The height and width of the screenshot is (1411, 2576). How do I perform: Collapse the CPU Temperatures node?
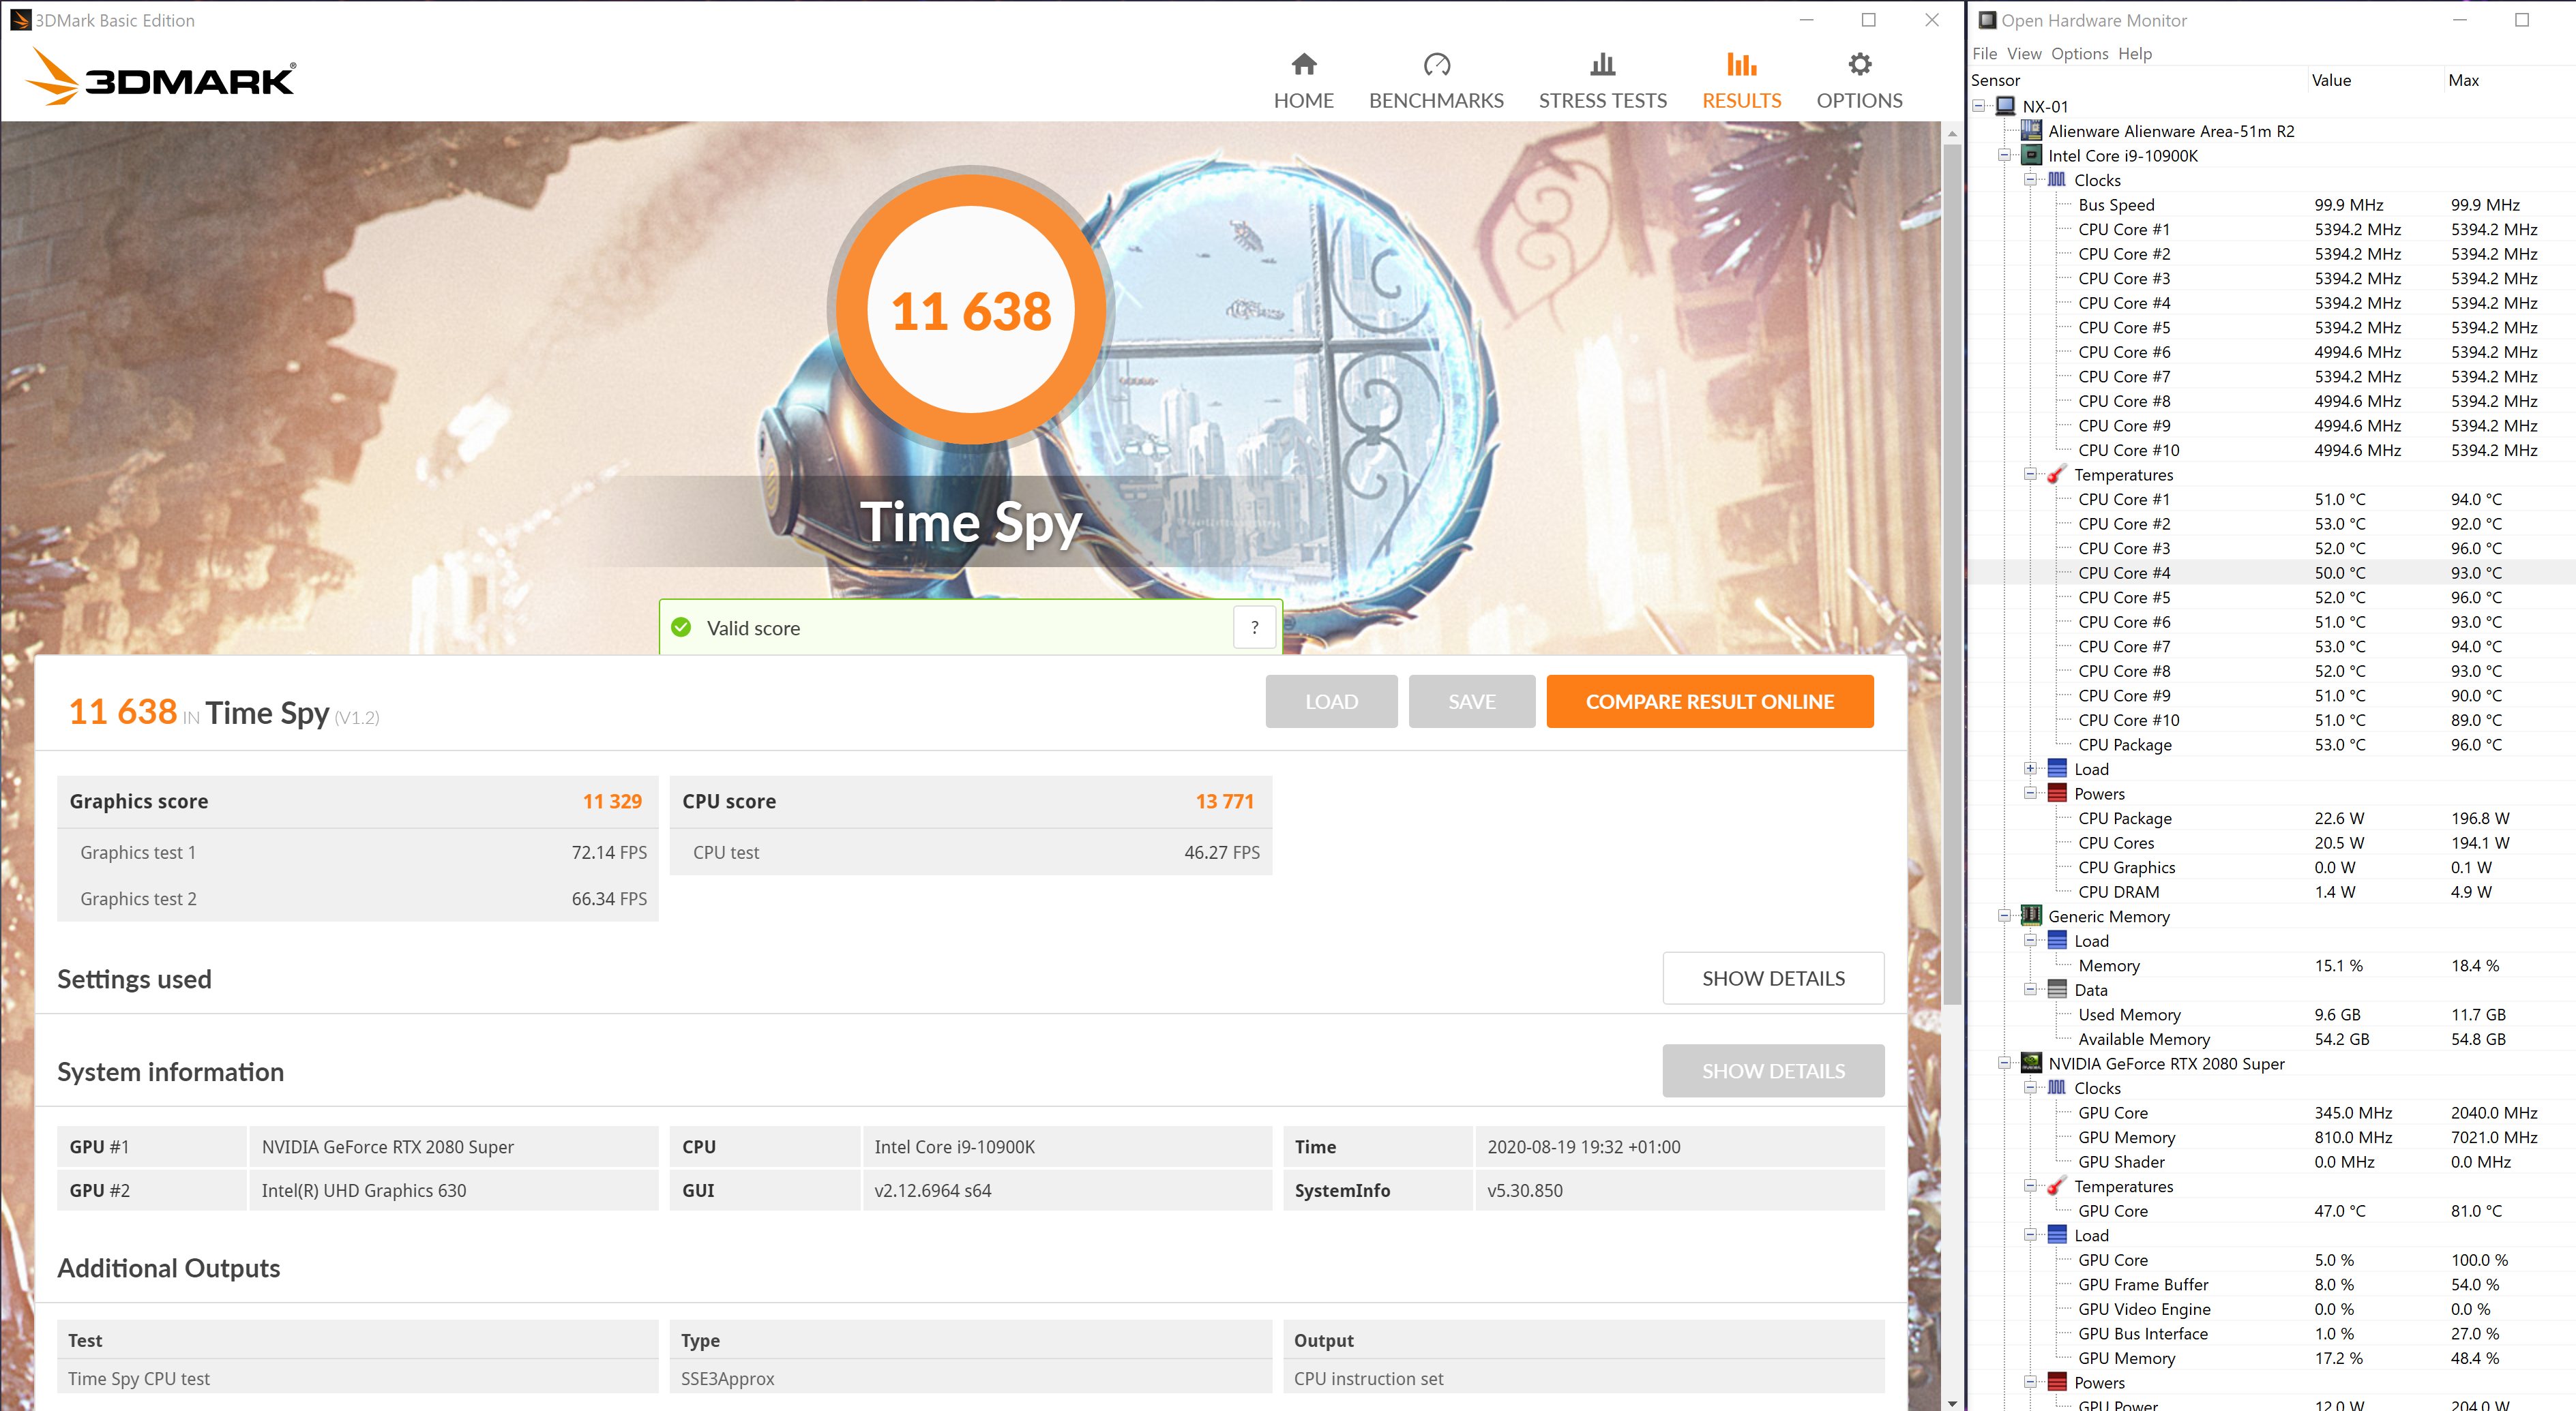tap(2030, 474)
